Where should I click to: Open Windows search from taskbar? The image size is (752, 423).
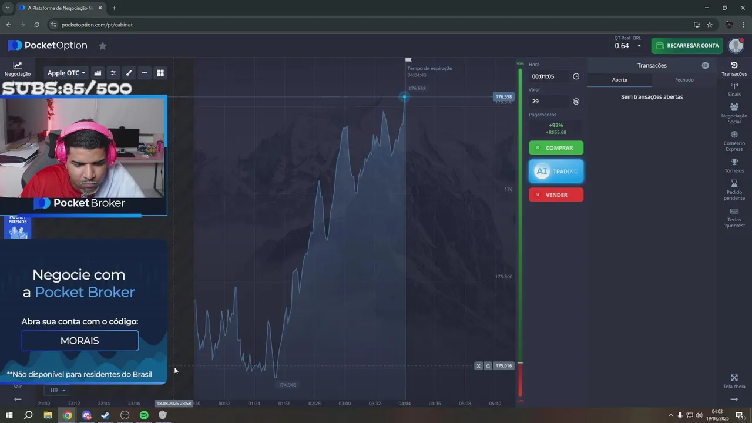(28, 415)
